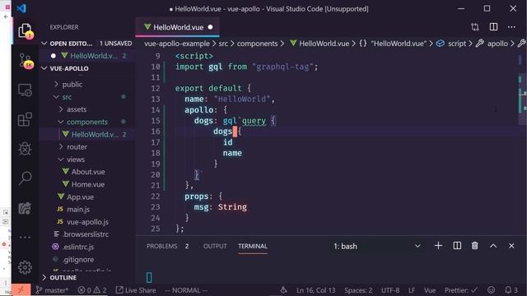This screenshot has width=527, height=296.
Task: Open the Search view
Action: coord(25,178)
